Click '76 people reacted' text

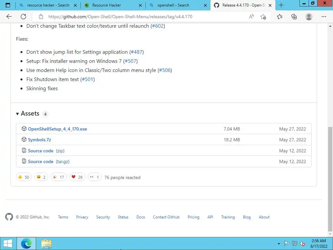point(122,177)
